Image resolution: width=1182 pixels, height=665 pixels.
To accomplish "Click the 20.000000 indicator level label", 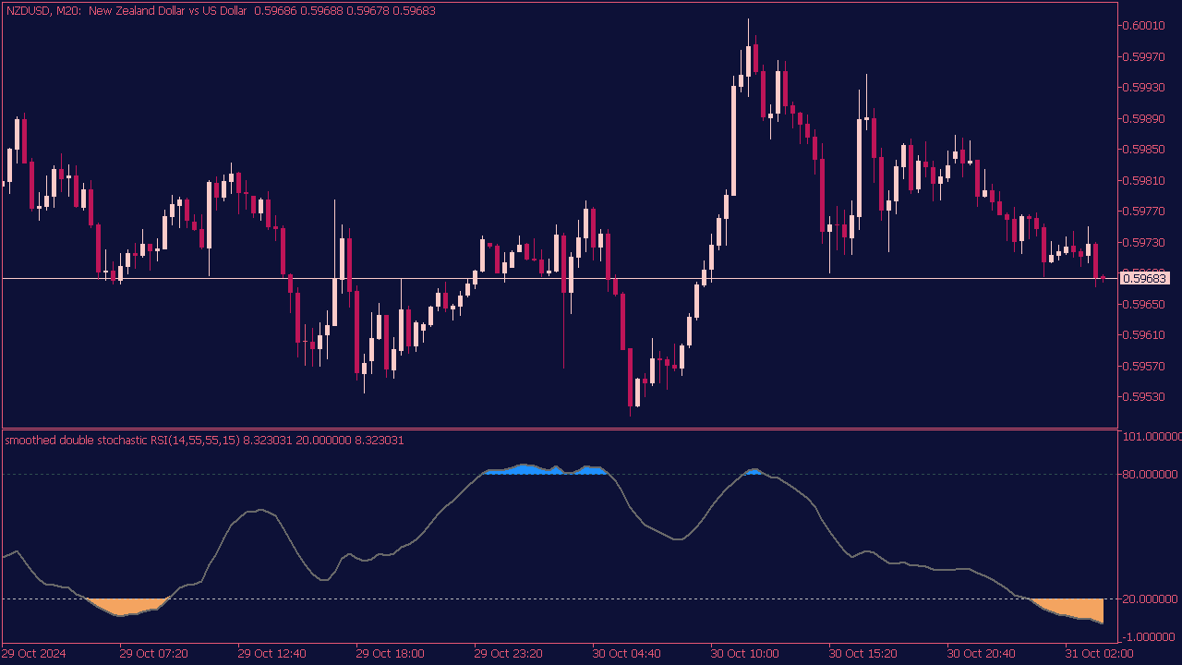I will click(x=1151, y=598).
